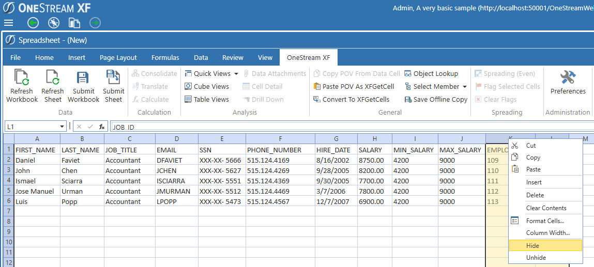
Task: Switch to the Page Layout tab
Action: click(x=118, y=57)
